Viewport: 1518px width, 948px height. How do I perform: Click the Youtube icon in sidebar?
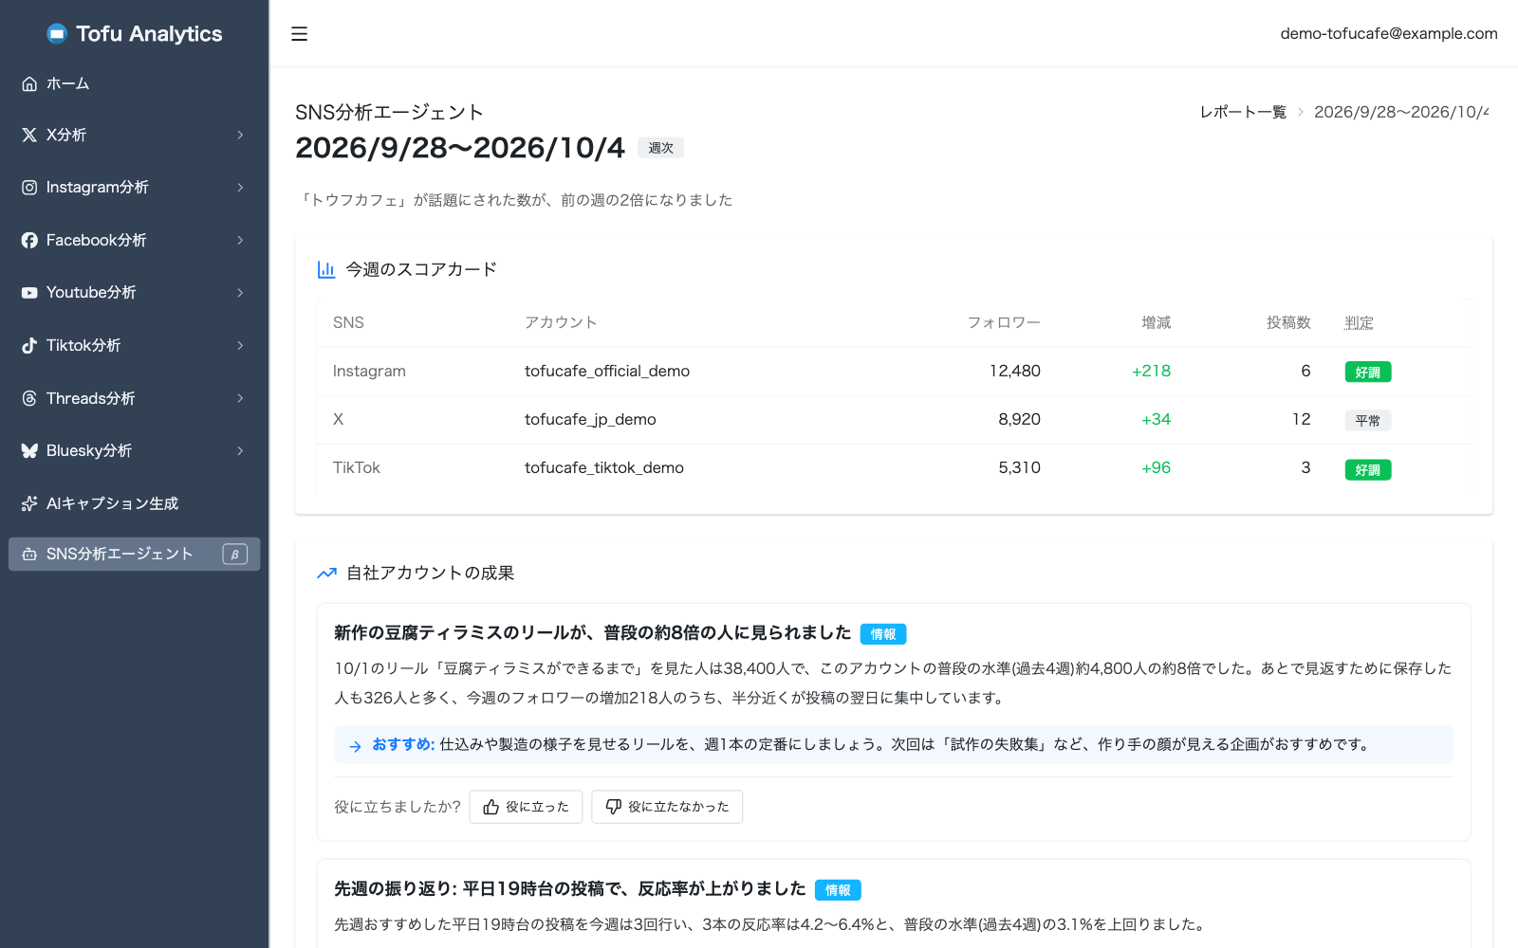[x=29, y=293]
